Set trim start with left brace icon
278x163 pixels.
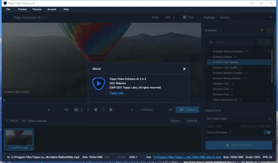pos(82,110)
